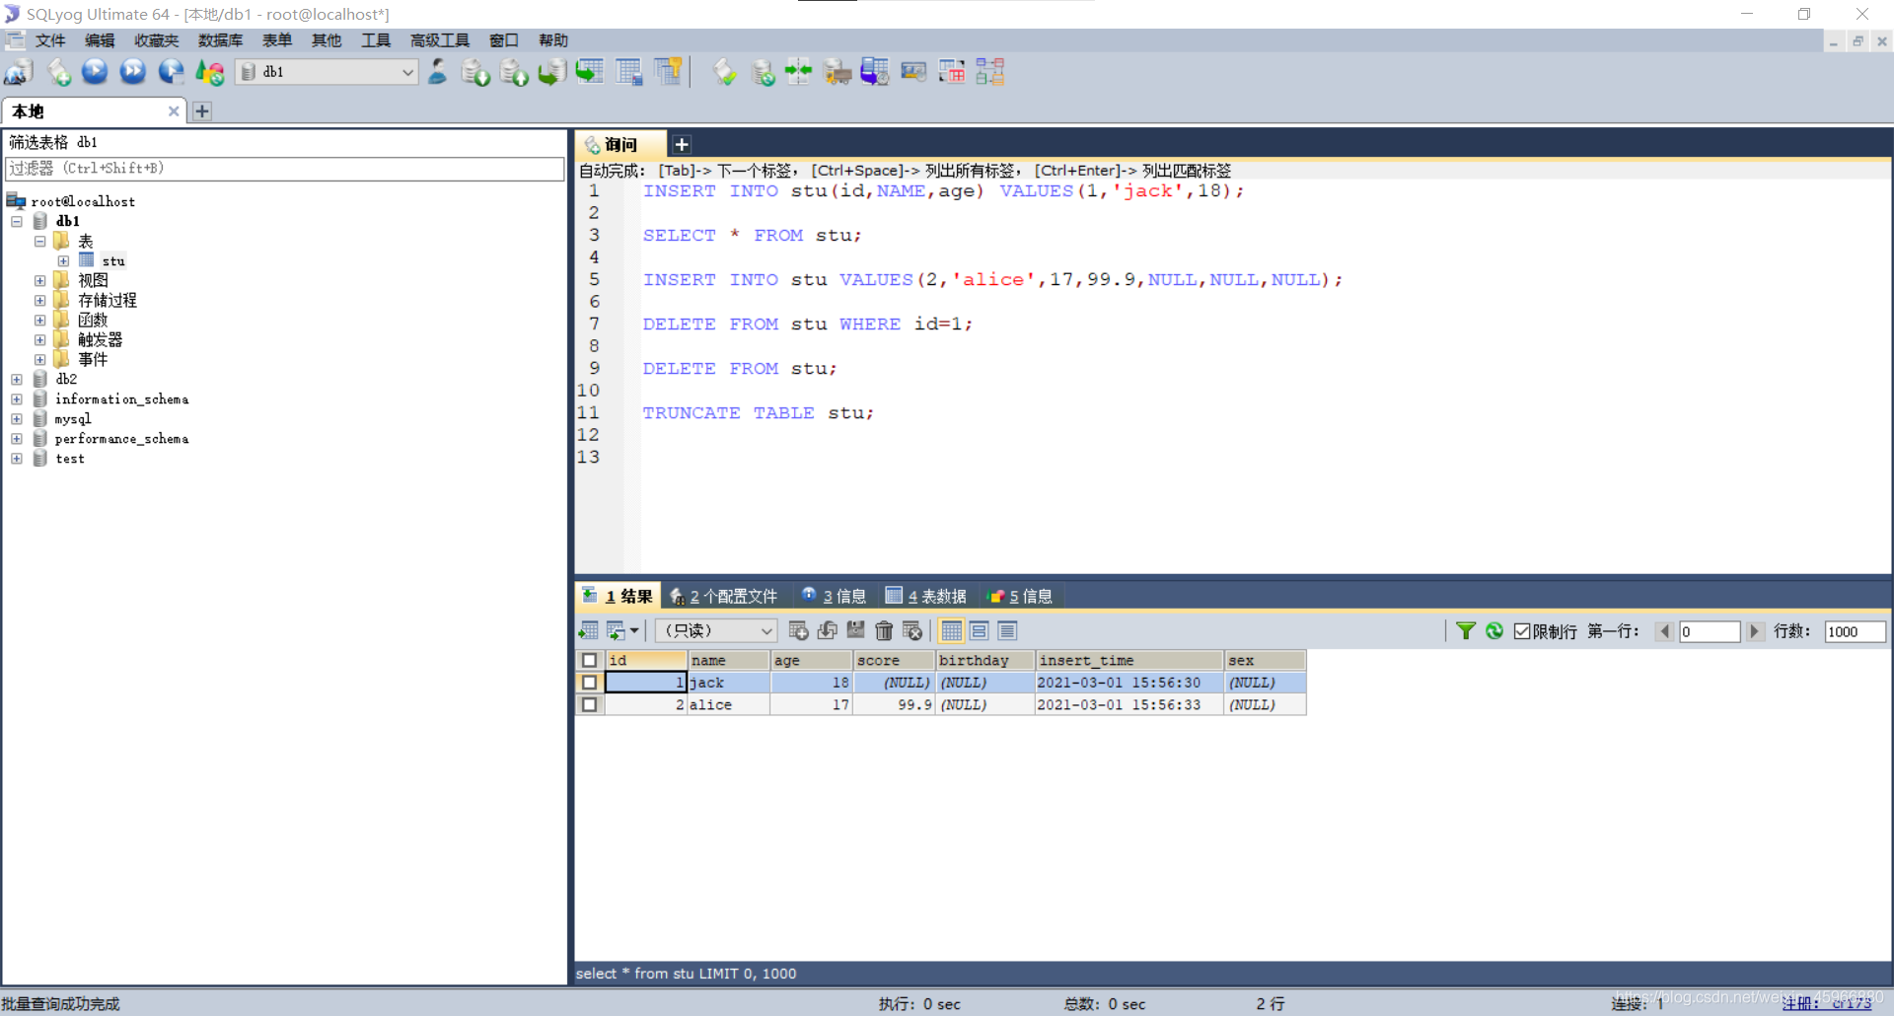Switch to the 3 信息 tab
The height and width of the screenshot is (1016, 1894).
(x=835, y=596)
